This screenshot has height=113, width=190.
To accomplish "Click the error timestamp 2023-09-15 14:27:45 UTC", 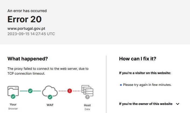I will coord(31,34).
